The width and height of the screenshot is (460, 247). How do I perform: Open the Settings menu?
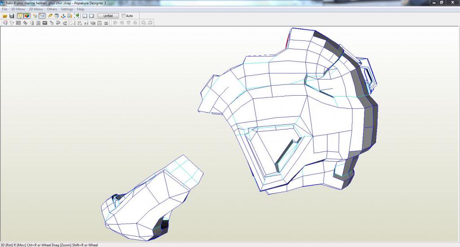67,9
